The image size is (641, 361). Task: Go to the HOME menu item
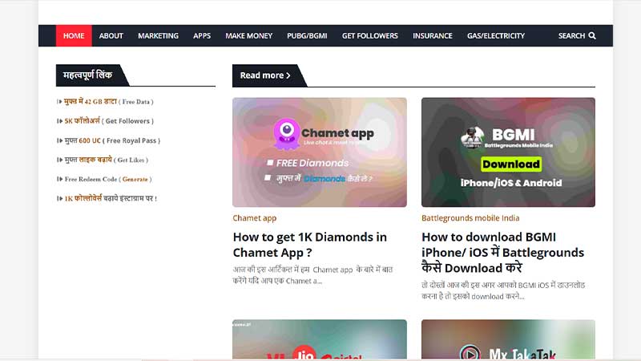(74, 35)
